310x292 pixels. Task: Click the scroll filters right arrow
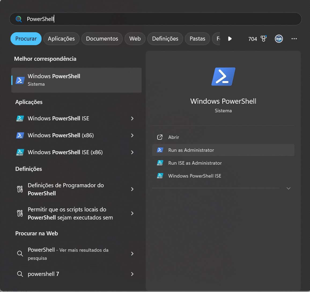pyautogui.click(x=230, y=39)
